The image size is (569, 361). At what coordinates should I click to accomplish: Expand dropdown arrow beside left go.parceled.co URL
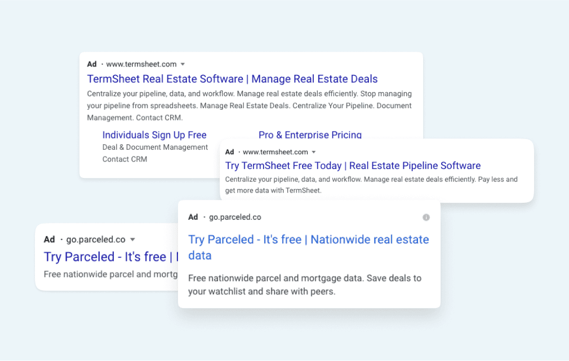click(133, 239)
